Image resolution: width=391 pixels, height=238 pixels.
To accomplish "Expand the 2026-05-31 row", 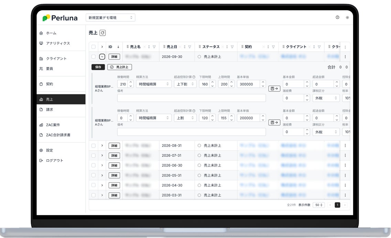I will [x=102, y=175].
